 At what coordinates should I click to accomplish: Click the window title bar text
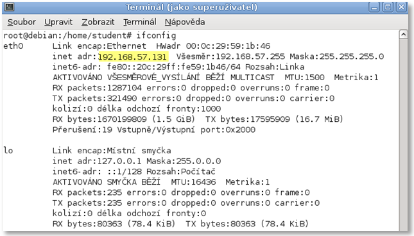(192, 7)
